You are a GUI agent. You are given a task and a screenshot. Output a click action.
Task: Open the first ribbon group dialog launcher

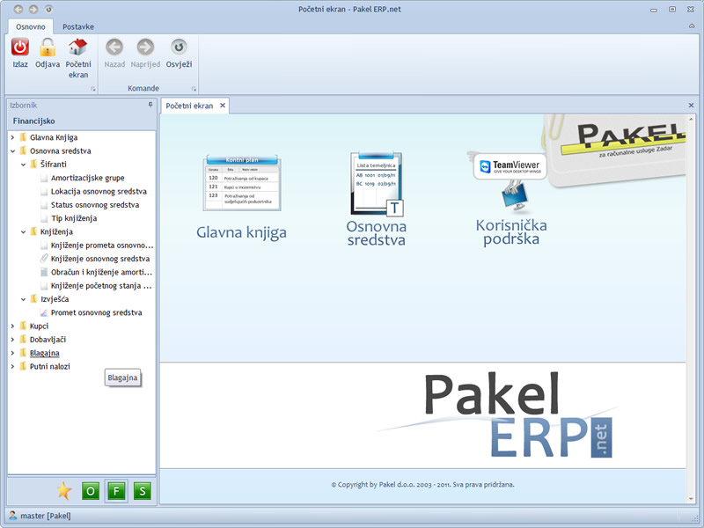click(93, 89)
